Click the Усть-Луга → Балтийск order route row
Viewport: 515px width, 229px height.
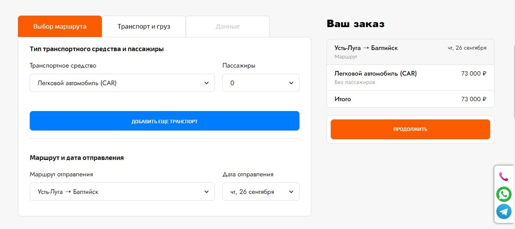click(x=410, y=51)
